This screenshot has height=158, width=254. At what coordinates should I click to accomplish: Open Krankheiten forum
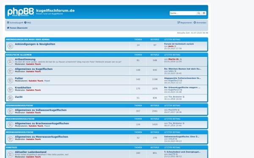pos(23,88)
